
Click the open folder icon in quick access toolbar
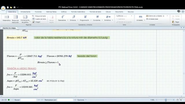point(11,8)
